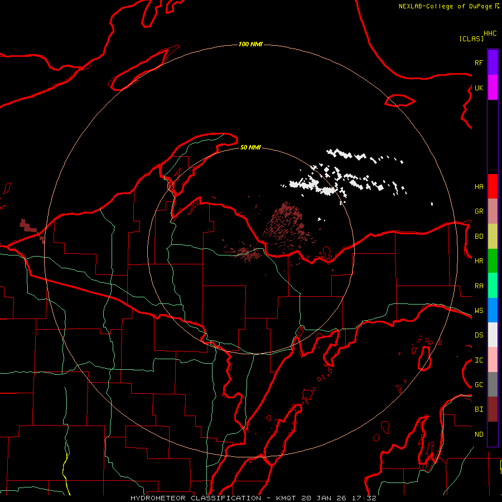The image size is (502, 502).
Task: Click the HA red legend color swatch
Action: pos(493,186)
